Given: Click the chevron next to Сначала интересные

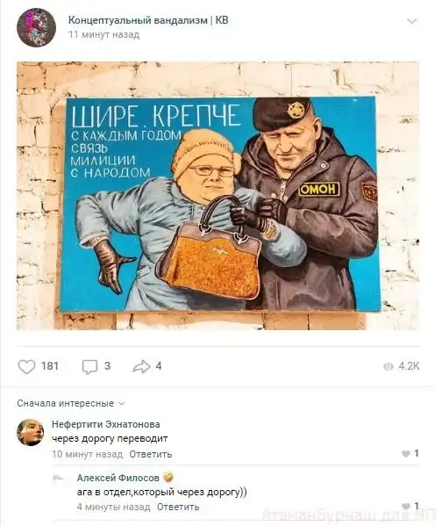Looking at the screenshot, I should [122, 404].
